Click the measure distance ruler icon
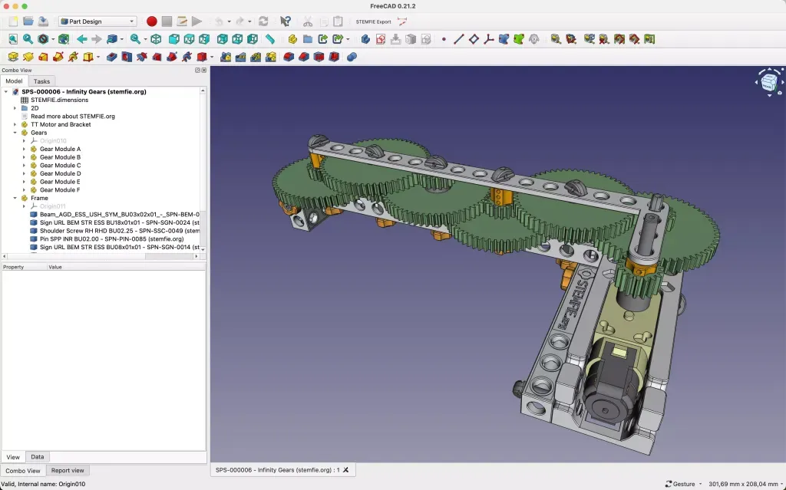 click(x=270, y=39)
